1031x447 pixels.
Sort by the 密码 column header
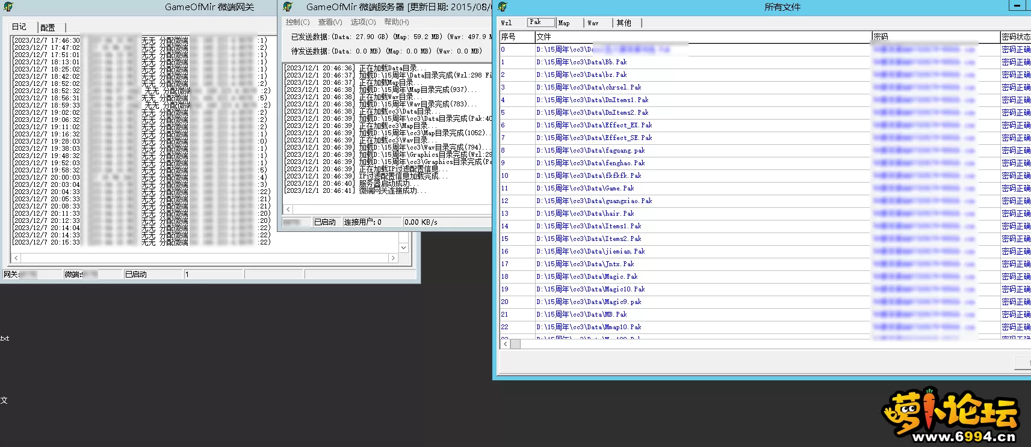coord(936,37)
